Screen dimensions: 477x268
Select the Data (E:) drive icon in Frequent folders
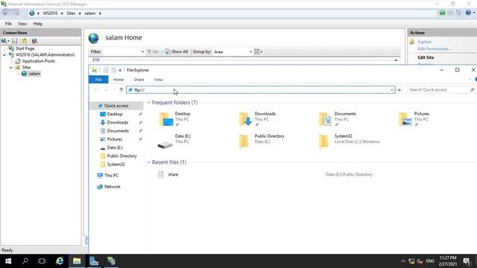(x=165, y=145)
